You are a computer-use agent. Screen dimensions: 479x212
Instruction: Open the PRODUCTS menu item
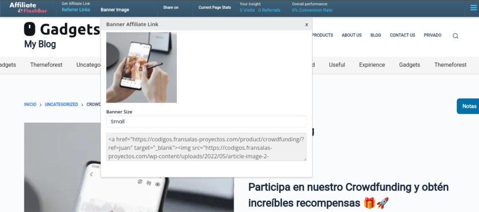322,35
